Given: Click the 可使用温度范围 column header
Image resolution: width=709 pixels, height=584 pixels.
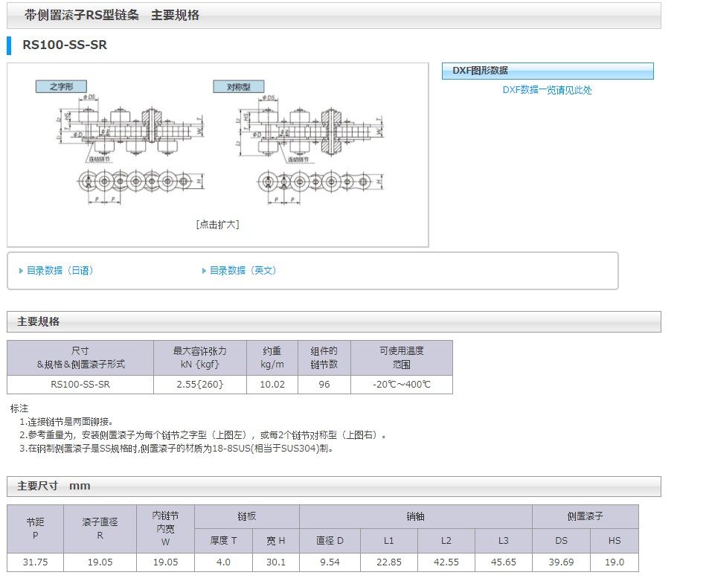Looking at the screenshot, I should [x=402, y=358].
